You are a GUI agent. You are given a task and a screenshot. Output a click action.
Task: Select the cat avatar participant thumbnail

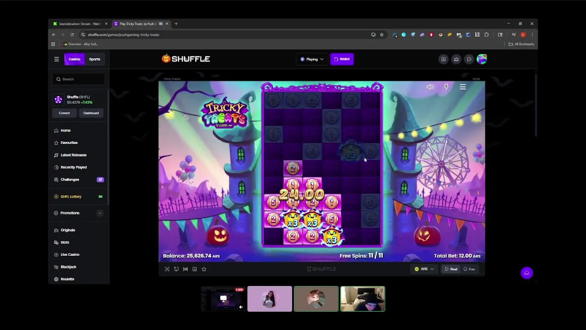316,299
